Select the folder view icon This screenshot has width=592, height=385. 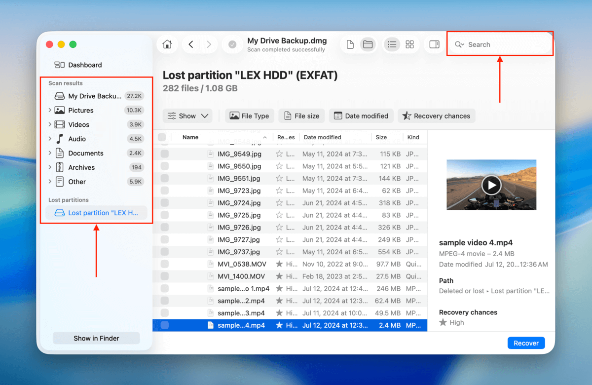point(368,44)
